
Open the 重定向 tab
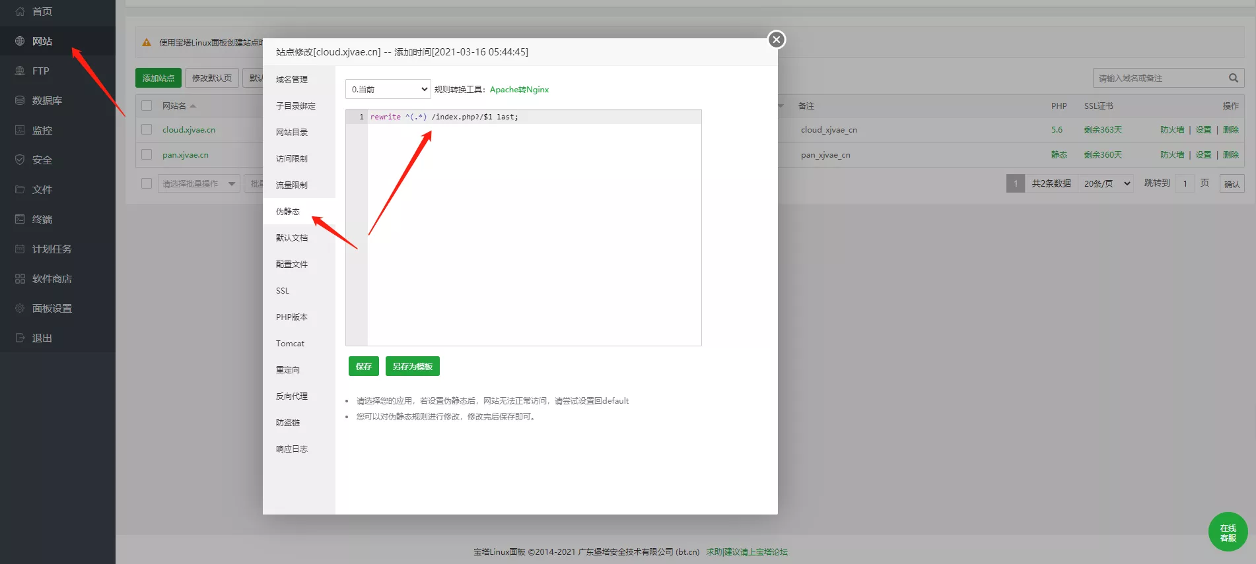tap(288, 369)
